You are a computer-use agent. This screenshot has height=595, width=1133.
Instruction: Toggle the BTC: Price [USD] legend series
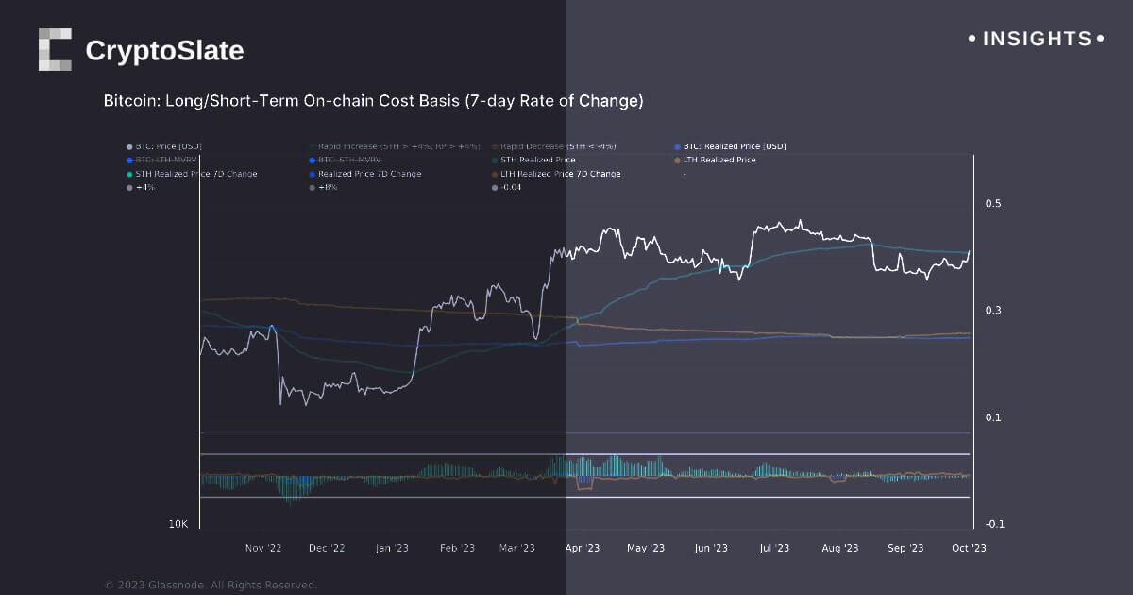pyautogui.click(x=168, y=146)
